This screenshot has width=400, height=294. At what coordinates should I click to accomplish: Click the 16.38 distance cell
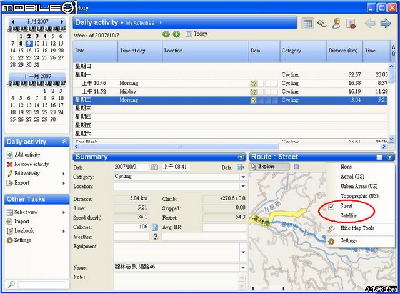tap(355, 83)
